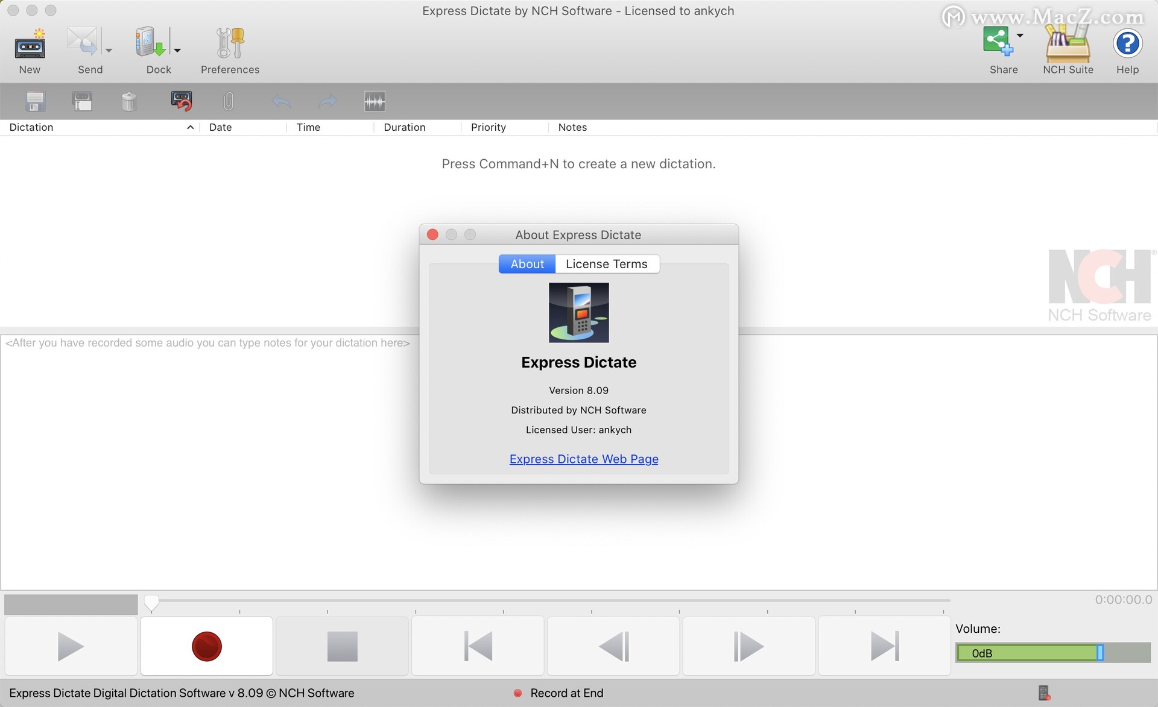This screenshot has height=707, width=1158.
Task: Click the Date column header
Action: pyautogui.click(x=243, y=127)
